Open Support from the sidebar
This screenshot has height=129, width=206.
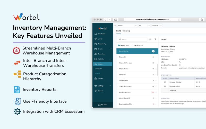[96, 91]
